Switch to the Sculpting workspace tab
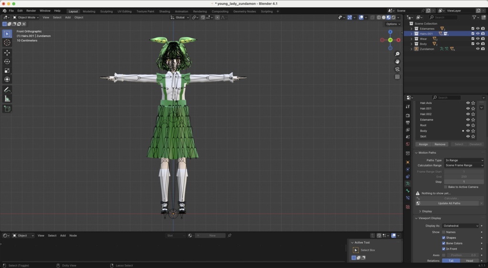This screenshot has width=488, height=268. point(106,11)
